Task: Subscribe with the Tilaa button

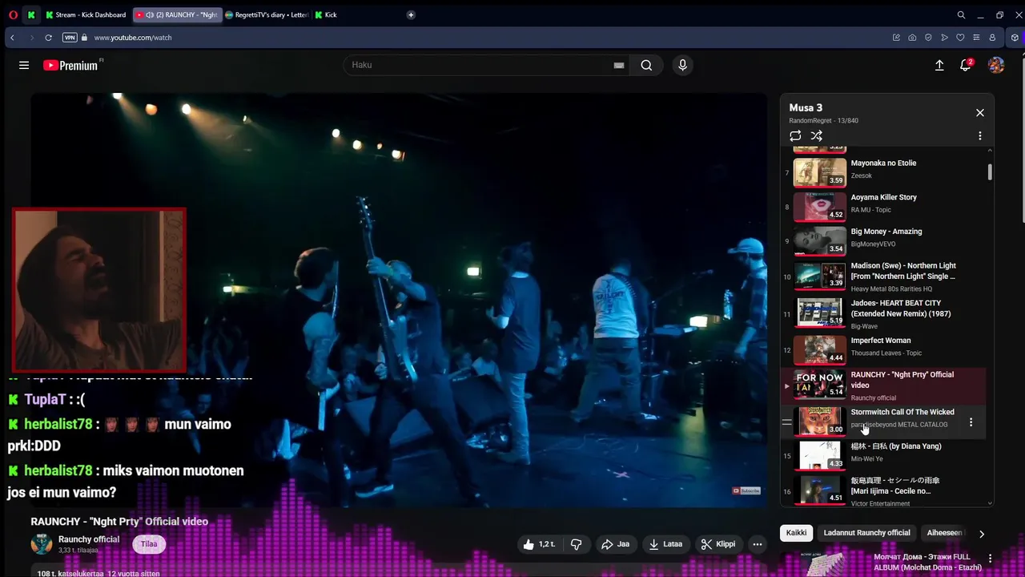Action: tap(149, 544)
